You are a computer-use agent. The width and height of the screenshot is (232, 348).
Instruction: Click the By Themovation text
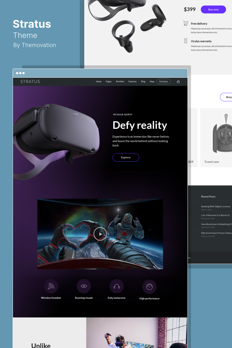pyautogui.click(x=35, y=45)
